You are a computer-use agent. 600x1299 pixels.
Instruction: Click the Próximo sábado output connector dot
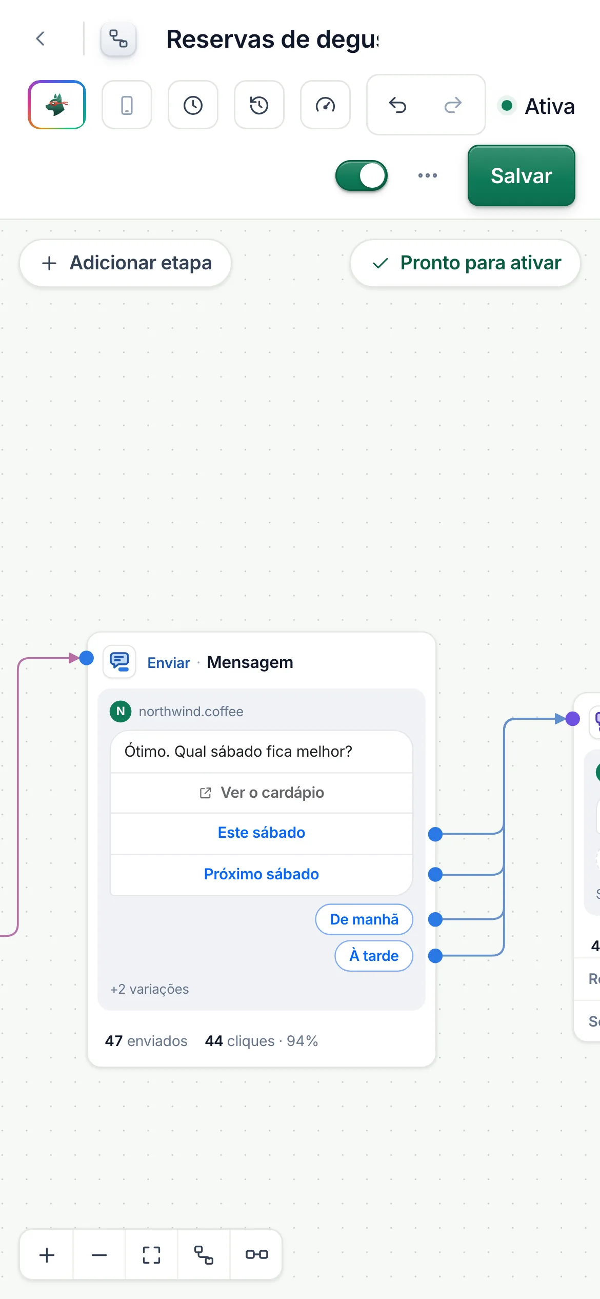tap(435, 874)
